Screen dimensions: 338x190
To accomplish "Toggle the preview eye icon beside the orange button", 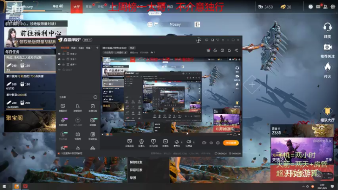I will (211, 143).
